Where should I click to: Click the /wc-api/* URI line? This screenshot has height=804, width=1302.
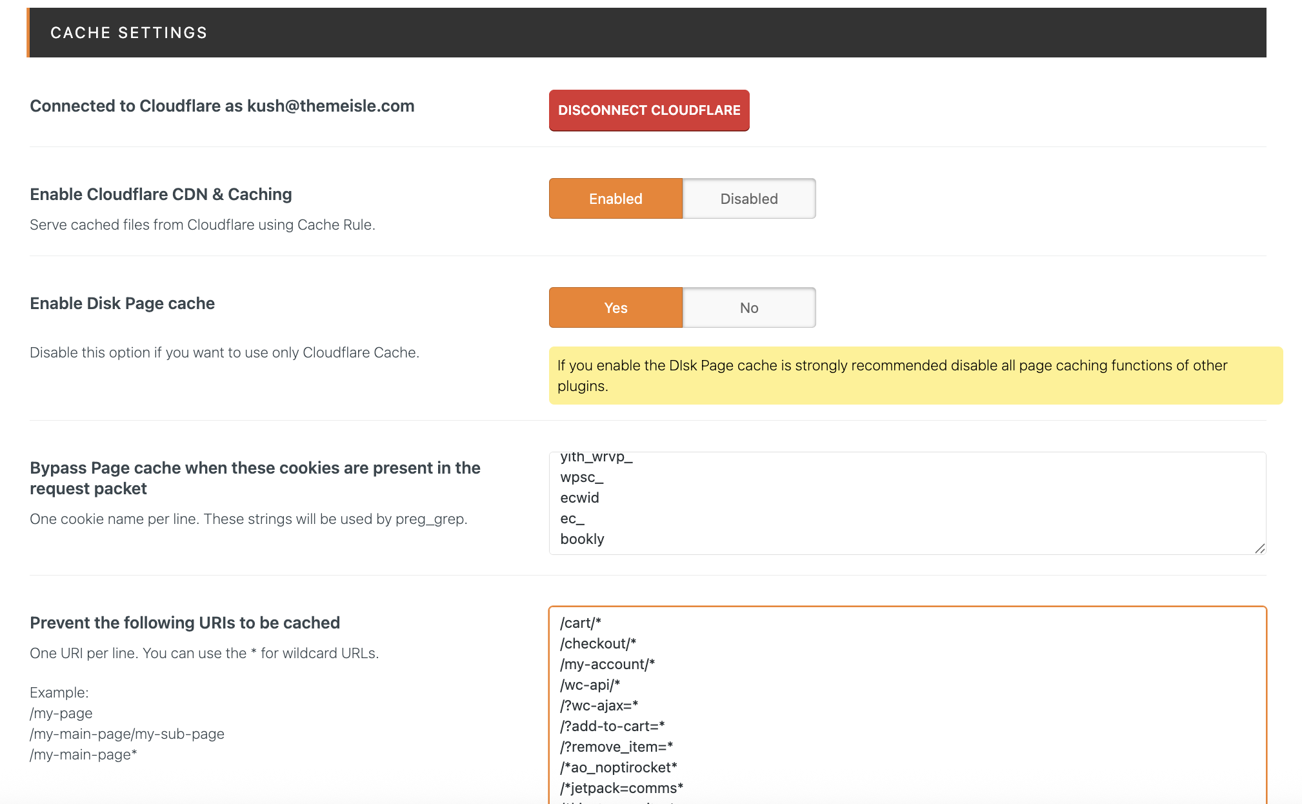590,685
